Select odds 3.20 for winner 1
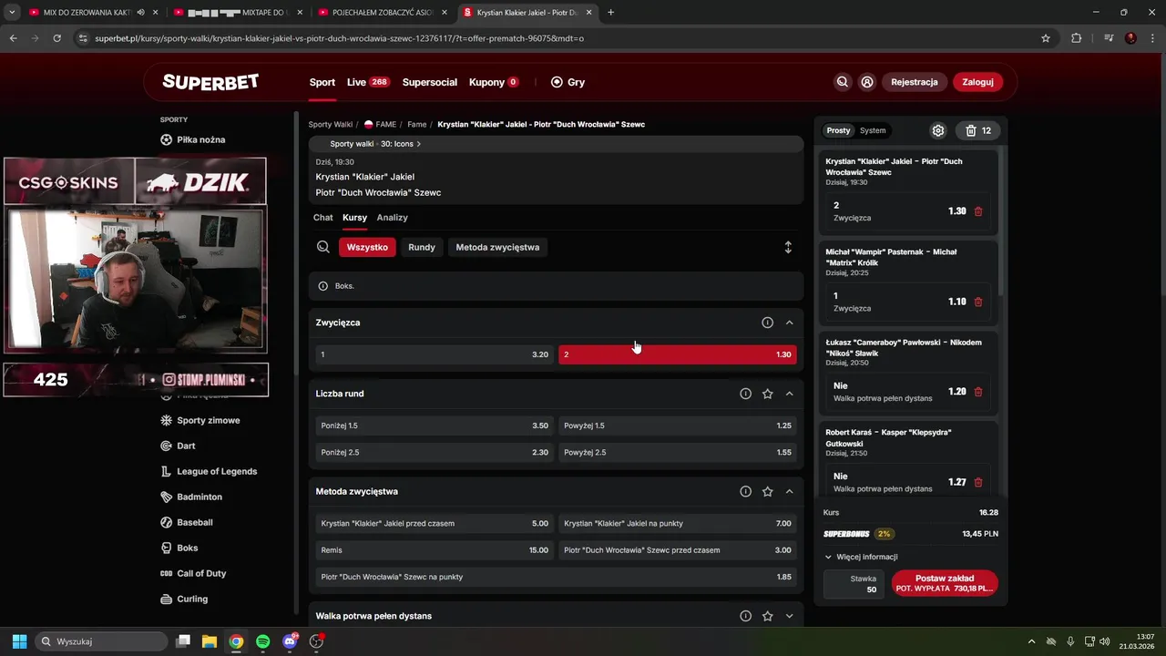 tap(435, 354)
